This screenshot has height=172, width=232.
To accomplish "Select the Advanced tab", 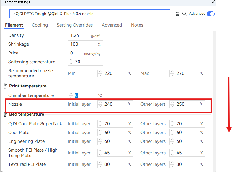I will point(112,25).
